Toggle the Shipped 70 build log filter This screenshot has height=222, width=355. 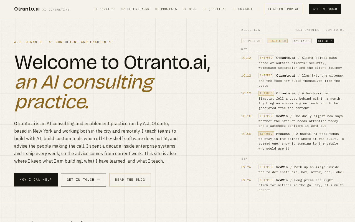[x=252, y=41]
